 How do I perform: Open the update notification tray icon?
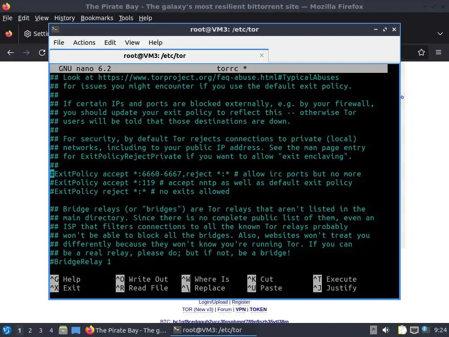(425, 330)
